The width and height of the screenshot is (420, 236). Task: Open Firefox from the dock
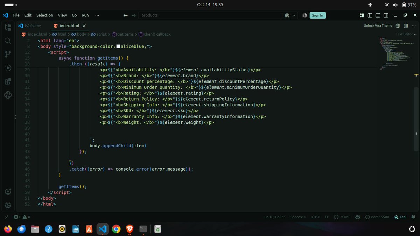tap(8, 229)
